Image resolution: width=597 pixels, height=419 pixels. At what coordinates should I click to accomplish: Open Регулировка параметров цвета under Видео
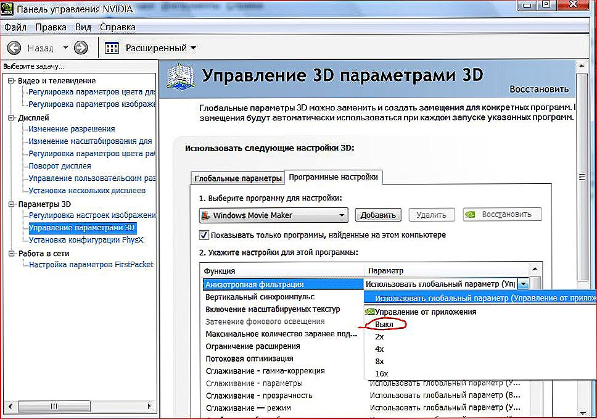(92, 92)
